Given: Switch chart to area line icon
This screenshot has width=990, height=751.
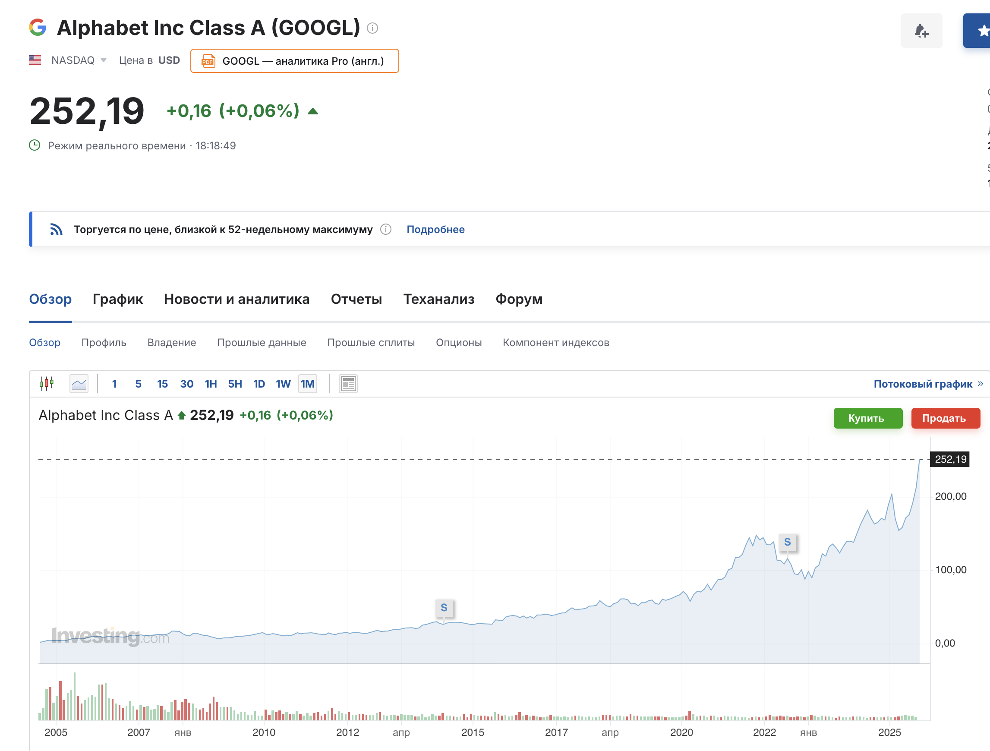Looking at the screenshot, I should pyautogui.click(x=79, y=384).
